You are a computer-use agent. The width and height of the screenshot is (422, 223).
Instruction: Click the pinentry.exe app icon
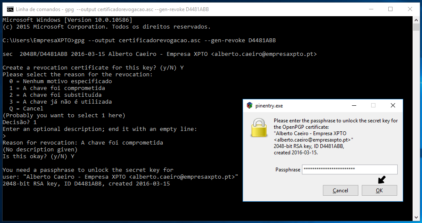249,106
